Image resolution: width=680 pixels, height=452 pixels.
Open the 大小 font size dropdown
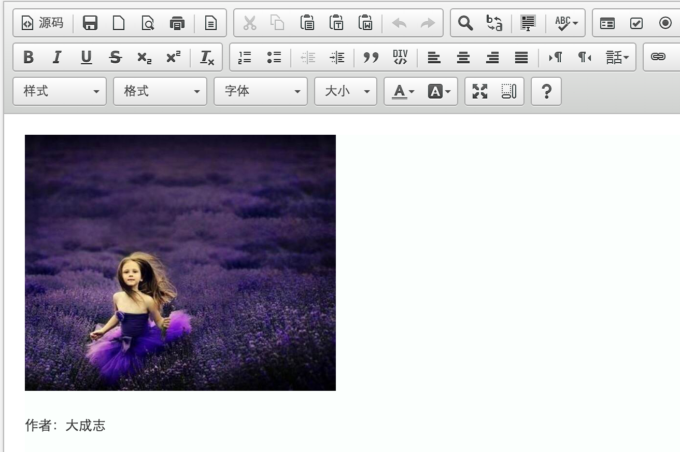click(x=346, y=92)
